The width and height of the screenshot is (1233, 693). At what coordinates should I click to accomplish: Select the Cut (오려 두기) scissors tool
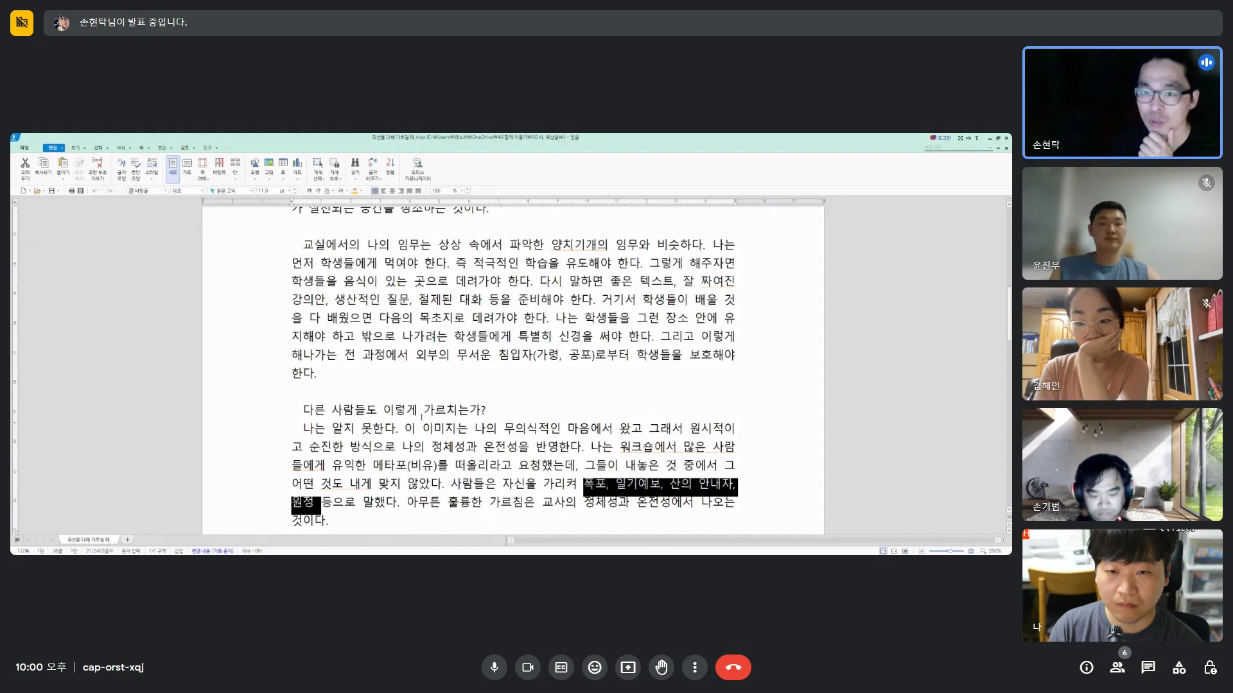pyautogui.click(x=25, y=169)
